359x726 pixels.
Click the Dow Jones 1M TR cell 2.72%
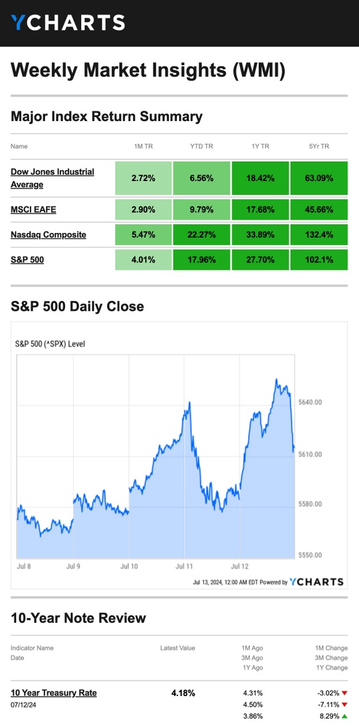144,178
